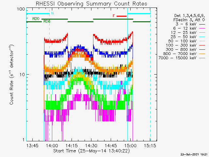The width and height of the screenshot is (209, 157).
Task: Click the plot title "RHESSI Observing Summary Count Rates"
Action: pyautogui.click(x=91, y=4)
